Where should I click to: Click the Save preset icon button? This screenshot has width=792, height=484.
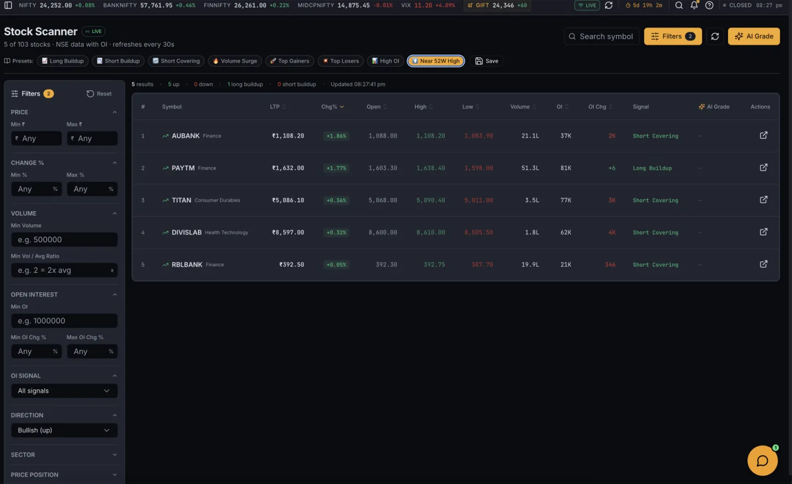487,61
